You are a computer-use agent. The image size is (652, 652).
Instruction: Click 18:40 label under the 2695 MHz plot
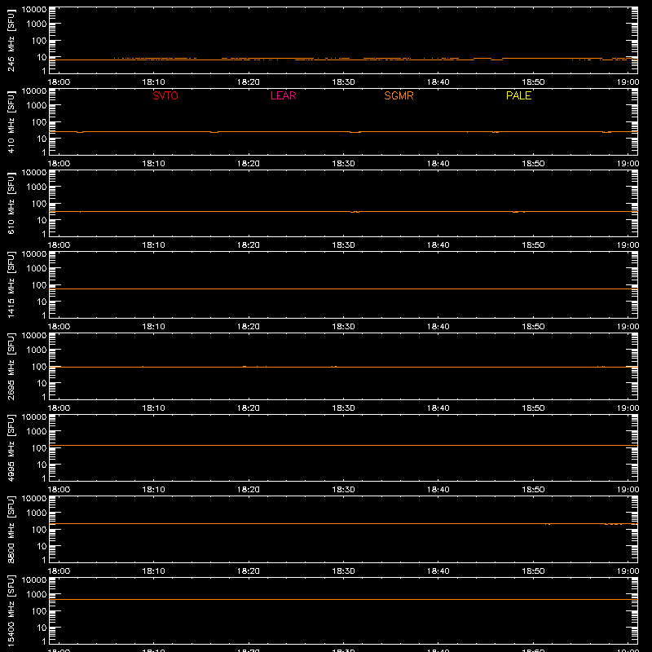[x=438, y=408]
